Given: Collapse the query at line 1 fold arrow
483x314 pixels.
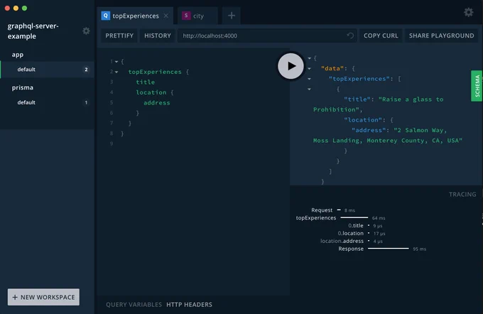Looking at the screenshot, I should [x=116, y=62].
